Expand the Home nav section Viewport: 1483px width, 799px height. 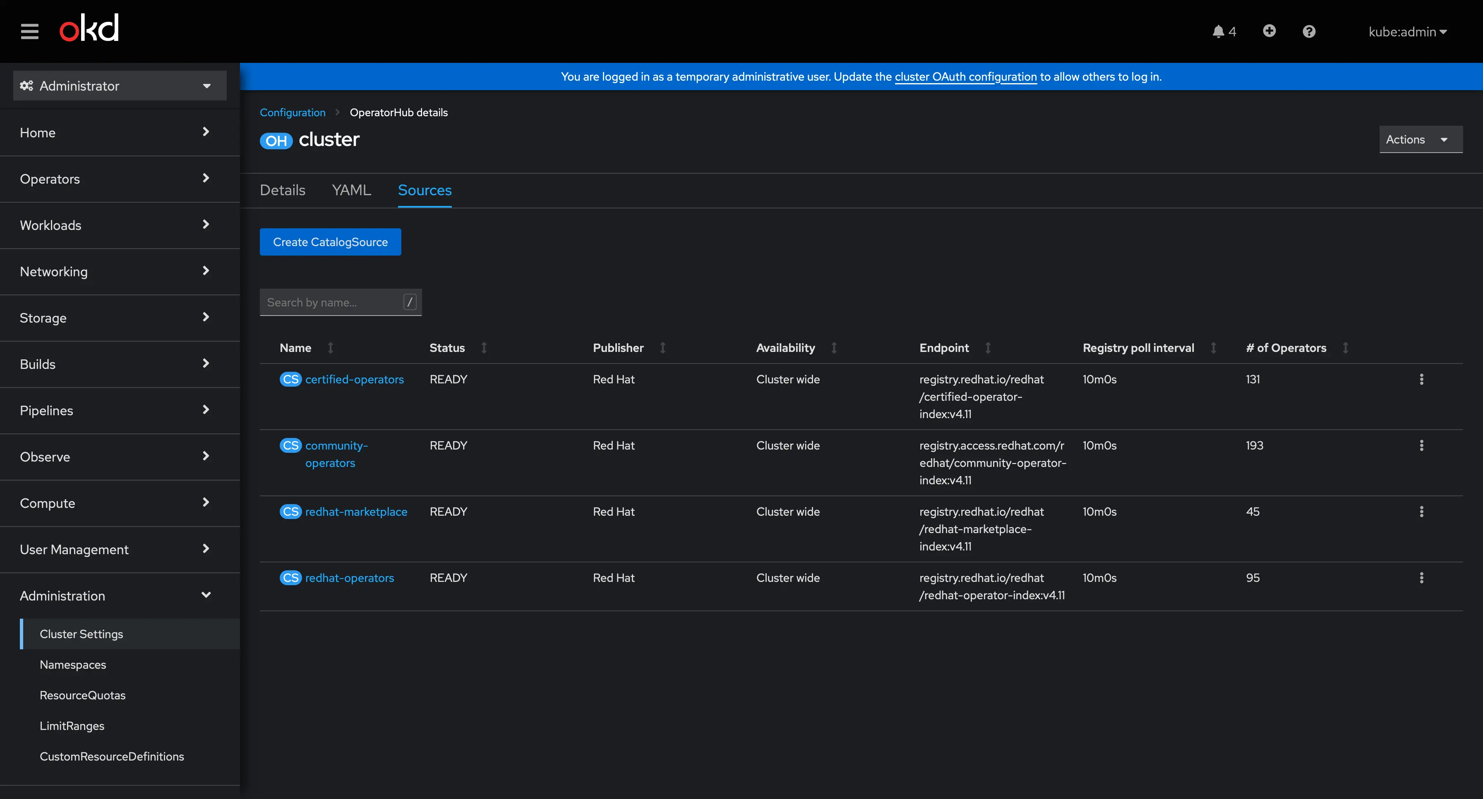120,132
